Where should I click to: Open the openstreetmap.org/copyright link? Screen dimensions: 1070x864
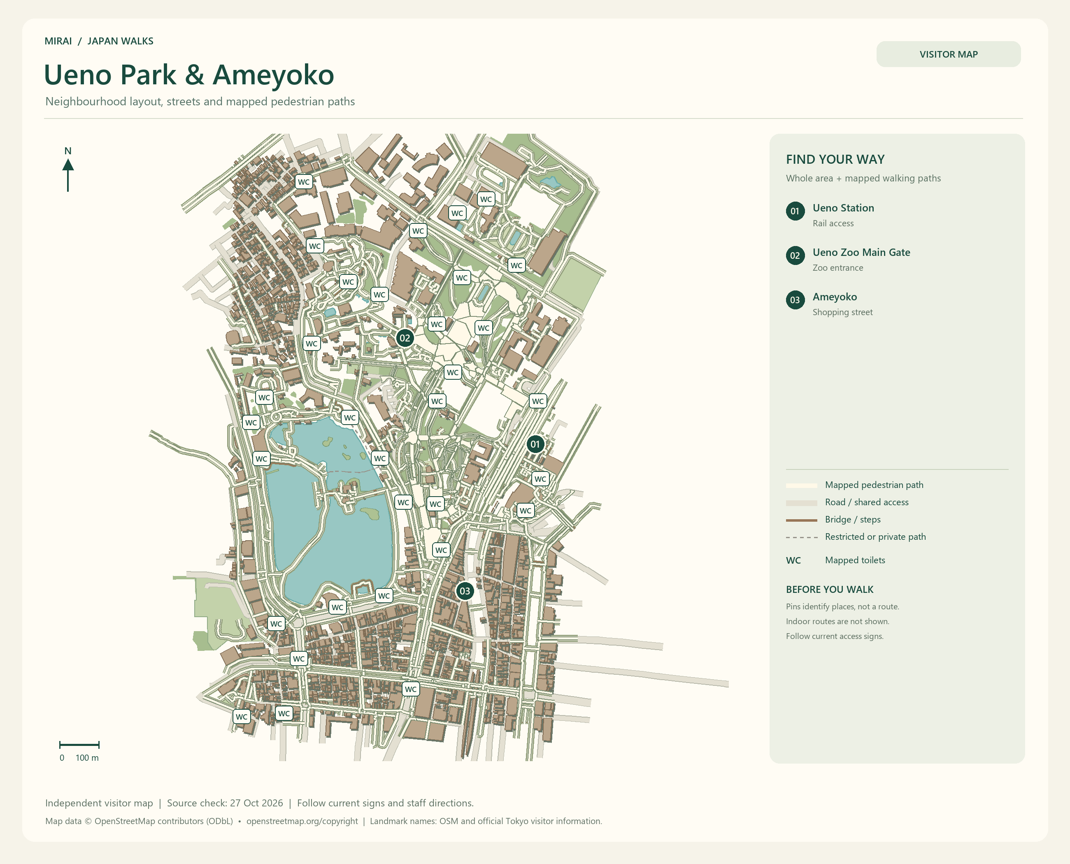(x=302, y=821)
